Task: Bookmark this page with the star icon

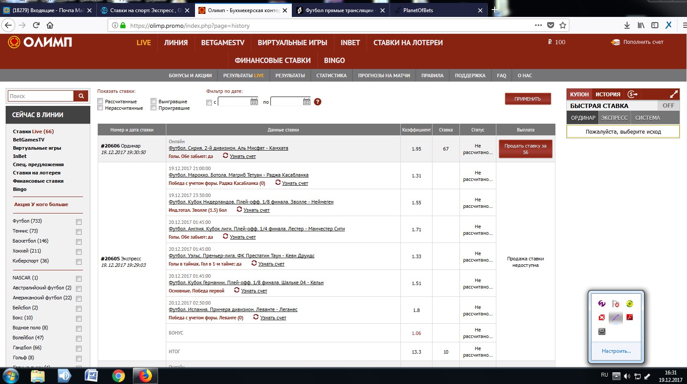Action: point(563,25)
